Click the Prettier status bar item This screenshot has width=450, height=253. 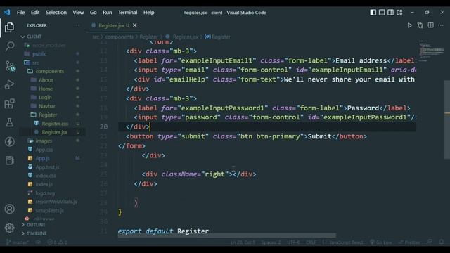[x=409, y=242]
